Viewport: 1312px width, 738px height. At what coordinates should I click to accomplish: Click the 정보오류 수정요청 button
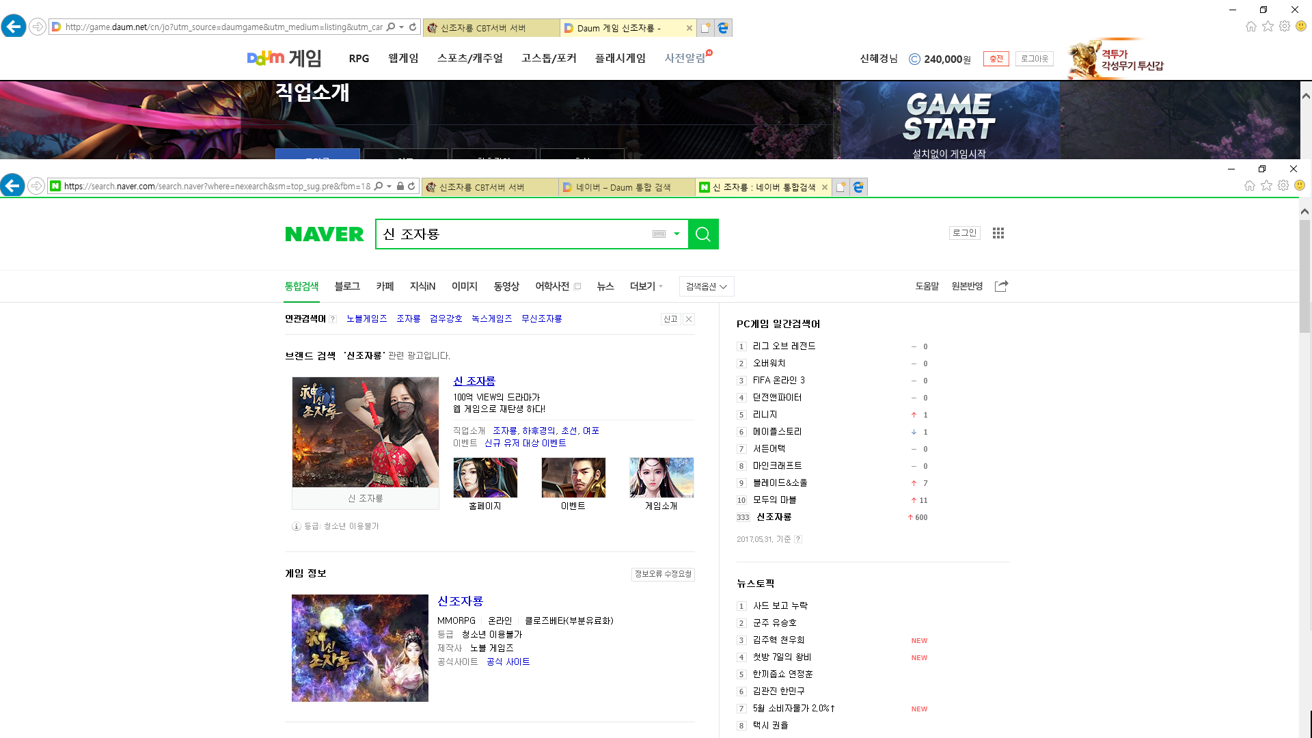663,574
